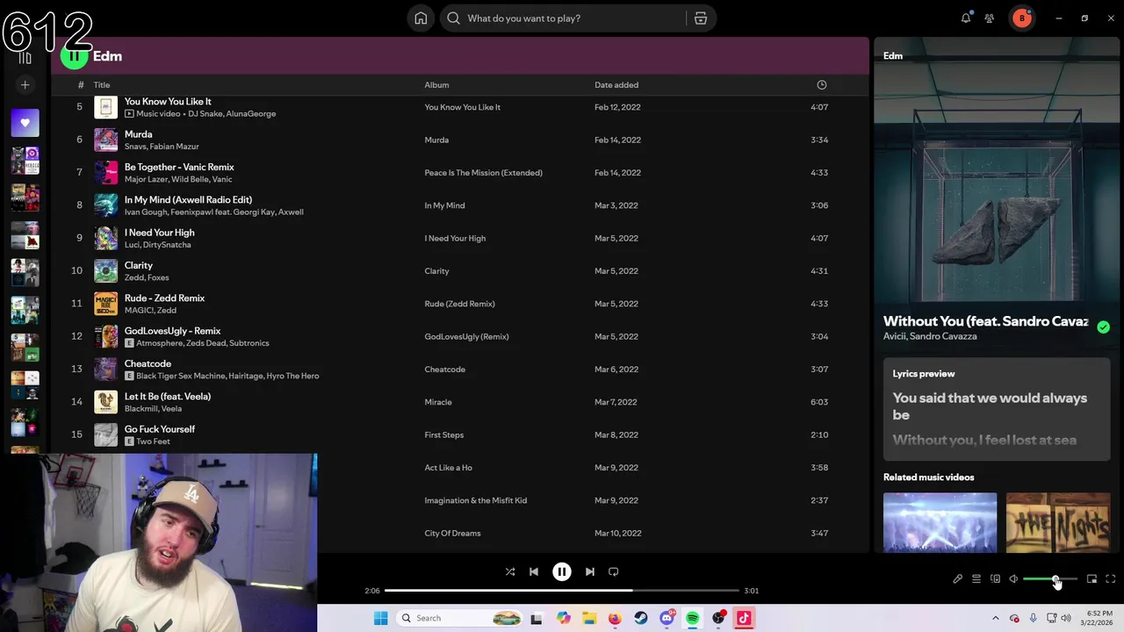
Task: Adjust the volume slider
Action: click(1050, 579)
